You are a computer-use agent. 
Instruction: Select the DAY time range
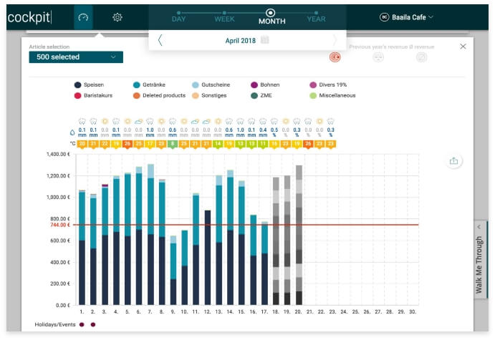point(178,19)
